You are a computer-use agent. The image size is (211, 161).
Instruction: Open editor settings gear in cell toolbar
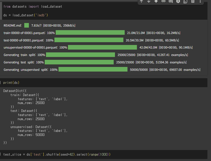pos(178,1)
